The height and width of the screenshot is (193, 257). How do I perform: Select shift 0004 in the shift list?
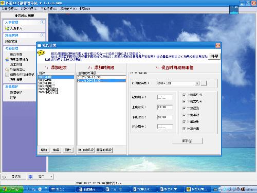tap(56, 86)
